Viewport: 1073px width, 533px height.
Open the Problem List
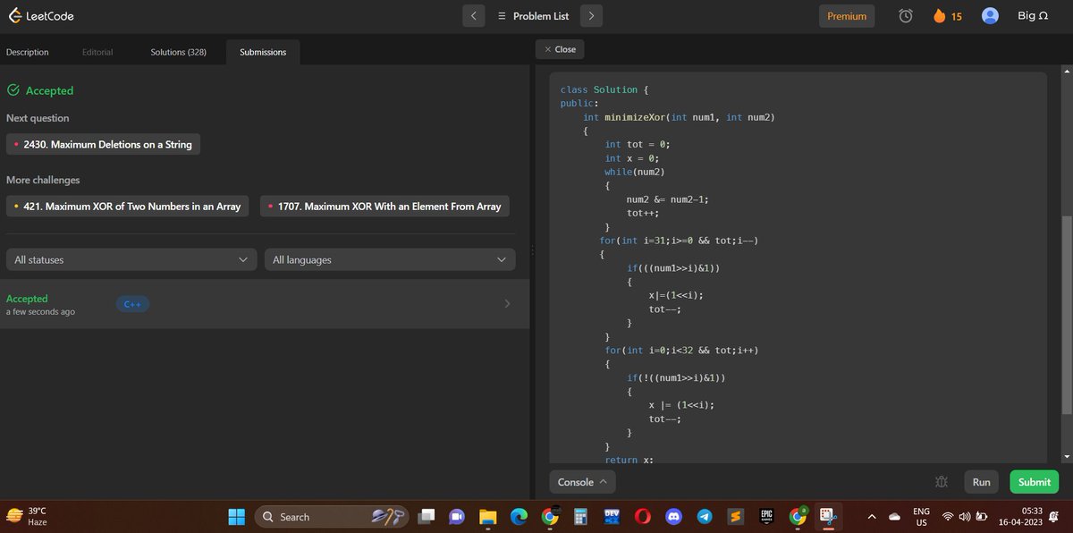click(x=533, y=16)
